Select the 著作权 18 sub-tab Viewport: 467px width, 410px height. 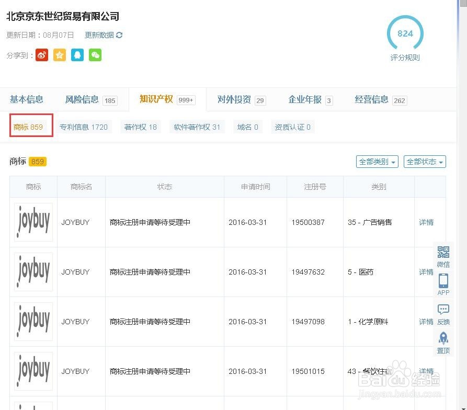tap(141, 127)
